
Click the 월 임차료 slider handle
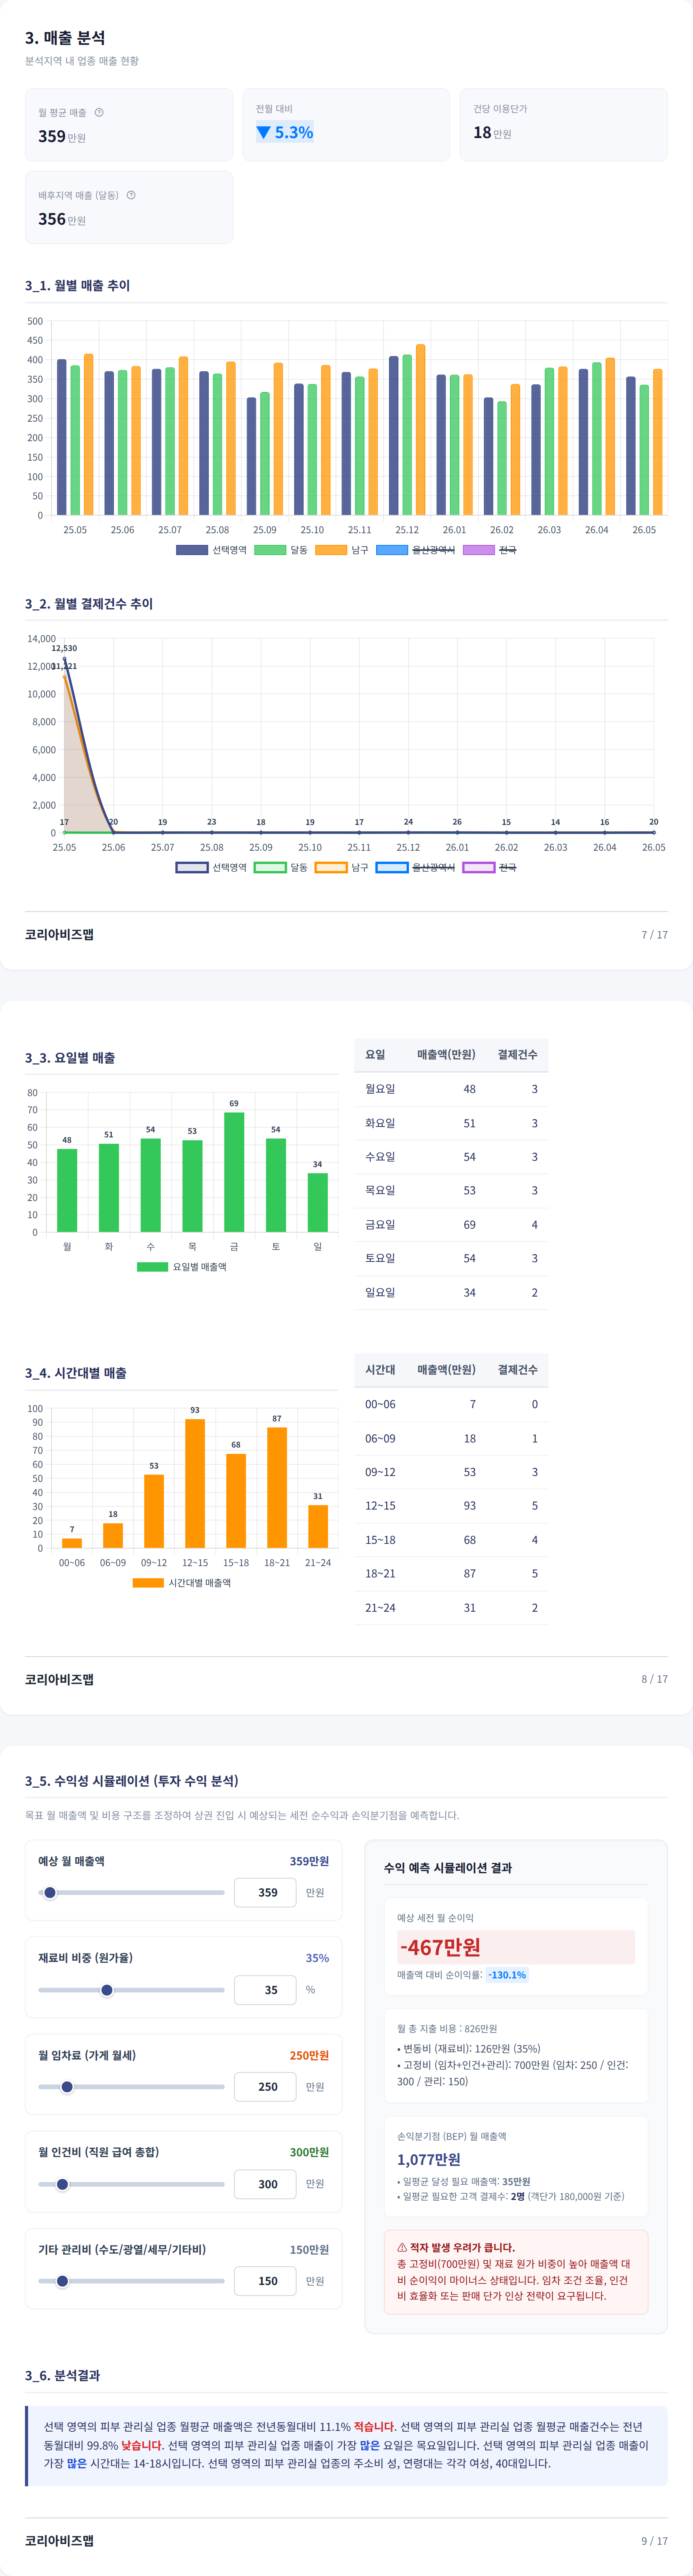pyautogui.click(x=67, y=2087)
